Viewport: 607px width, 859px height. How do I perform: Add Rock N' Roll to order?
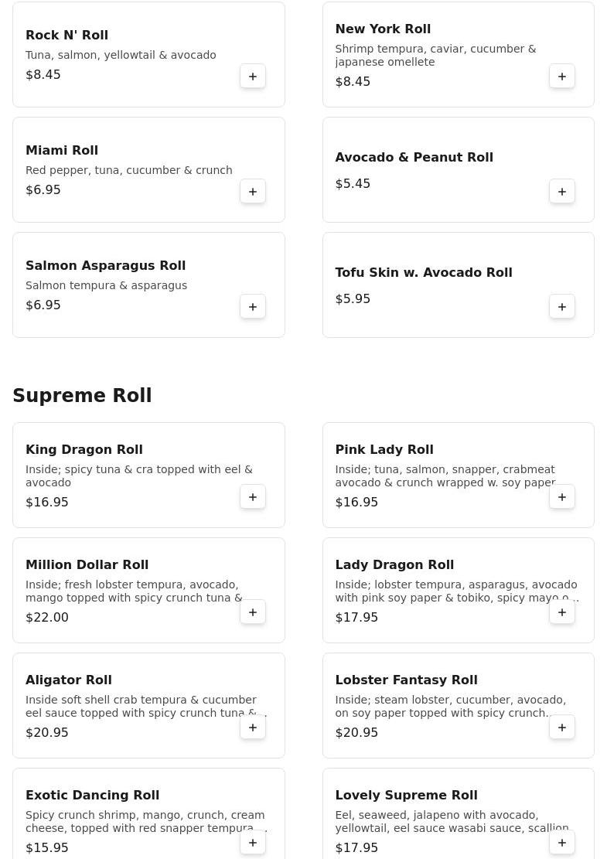point(253,77)
